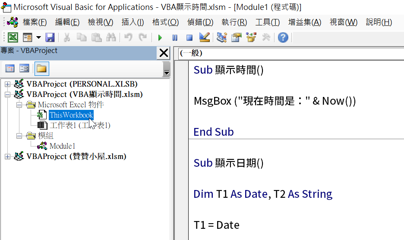The image size is (404, 240).
Task: Collapse VBAProject (VBA顯示時間.xlsm) node
Action: pos(7,94)
